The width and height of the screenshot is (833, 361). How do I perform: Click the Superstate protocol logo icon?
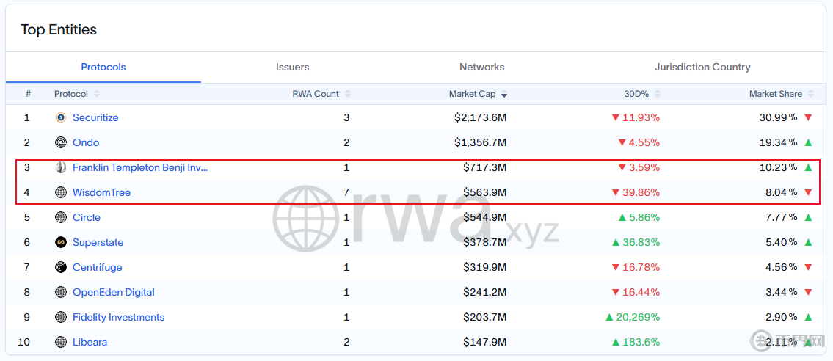coord(61,242)
